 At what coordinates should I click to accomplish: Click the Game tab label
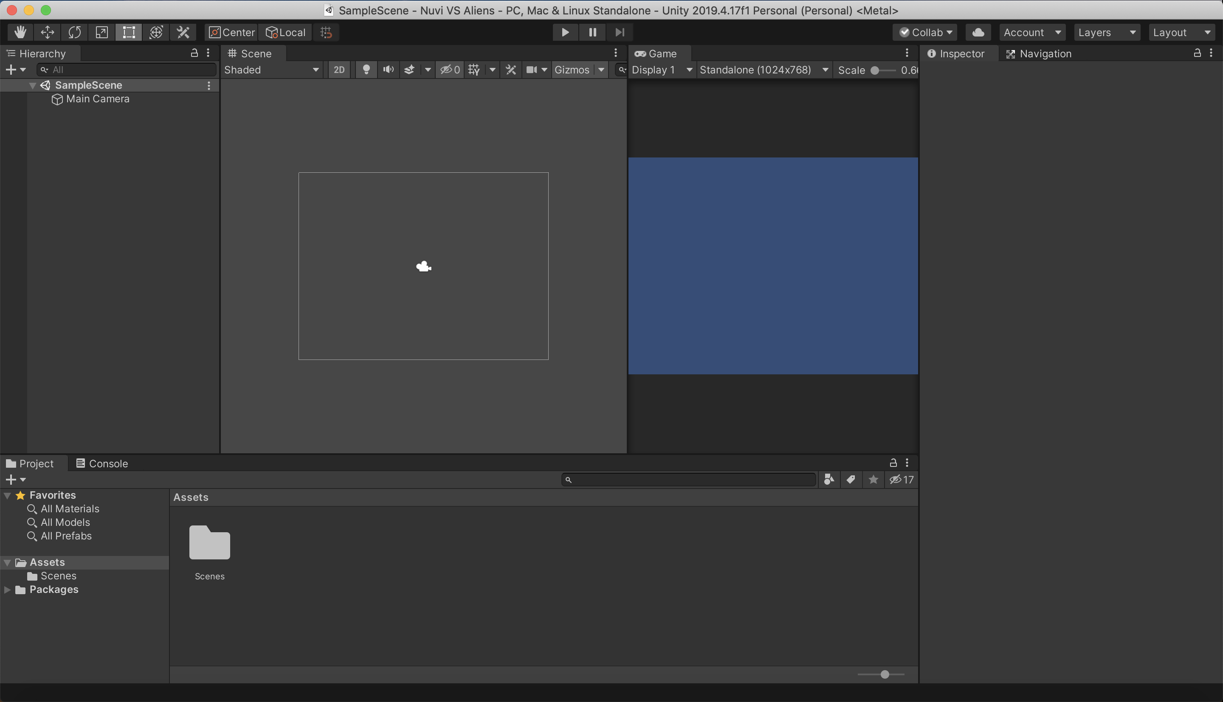pos(662,53)
